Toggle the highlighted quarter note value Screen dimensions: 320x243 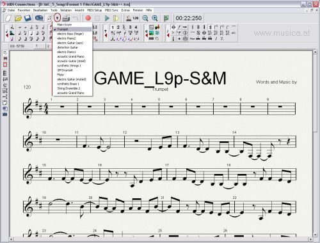pos(31,33)
